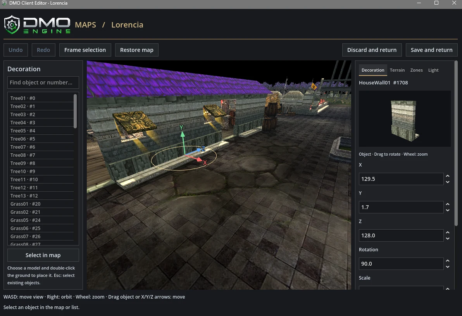
Task: Switch to the Decoration tab
Action: coord(373,70)
